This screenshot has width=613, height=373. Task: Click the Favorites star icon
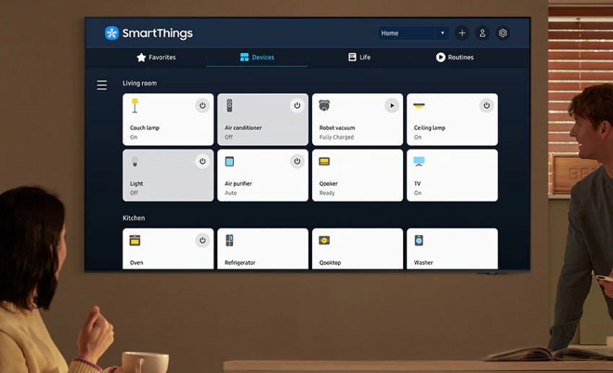click(141, 58)
